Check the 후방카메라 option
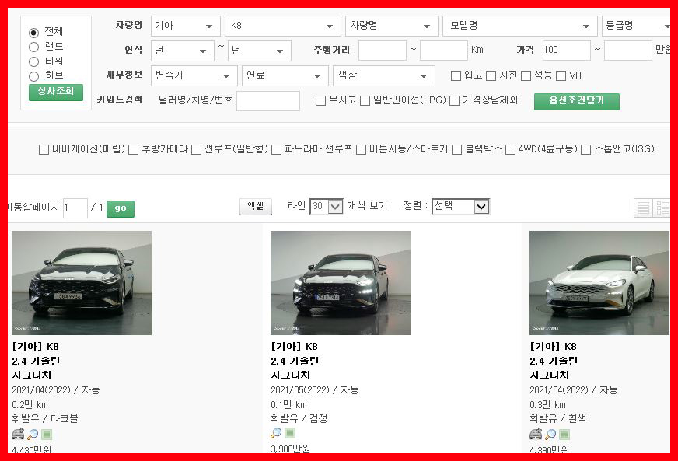 [x=134, y=149]
